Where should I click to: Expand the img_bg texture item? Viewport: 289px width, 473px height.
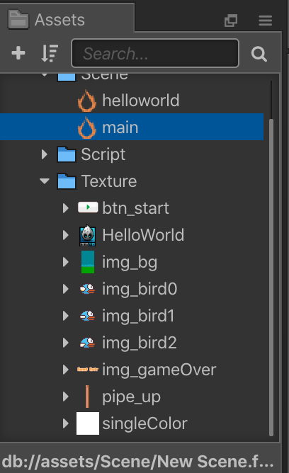click(65, 262)
